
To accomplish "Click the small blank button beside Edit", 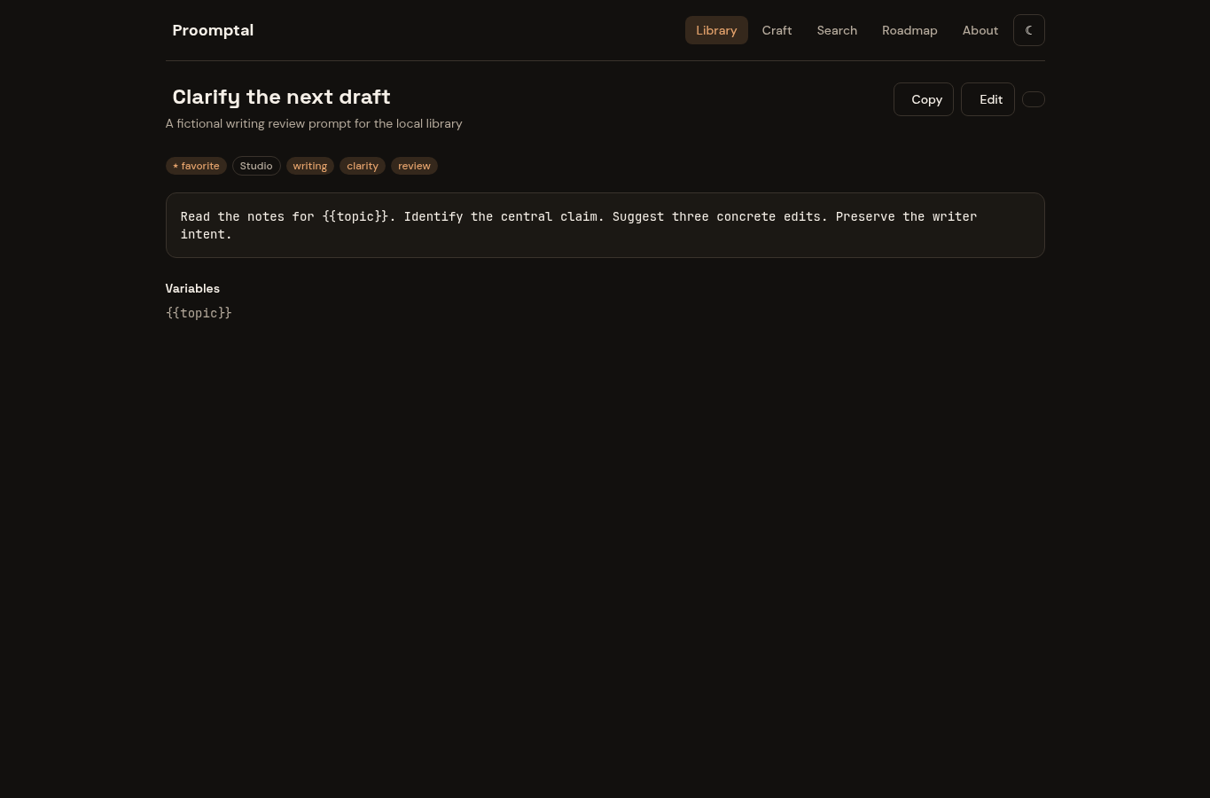I will point(1034,99).
